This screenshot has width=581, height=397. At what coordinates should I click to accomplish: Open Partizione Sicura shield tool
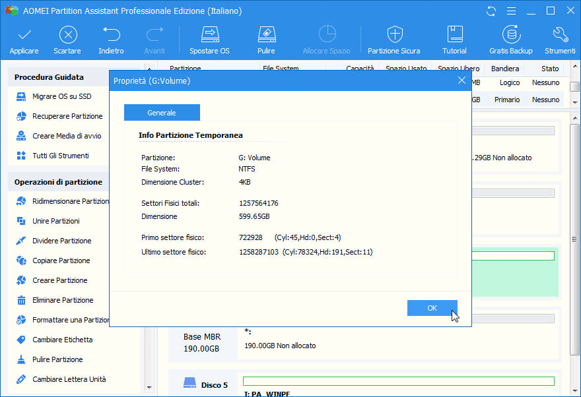click(394, 35)
